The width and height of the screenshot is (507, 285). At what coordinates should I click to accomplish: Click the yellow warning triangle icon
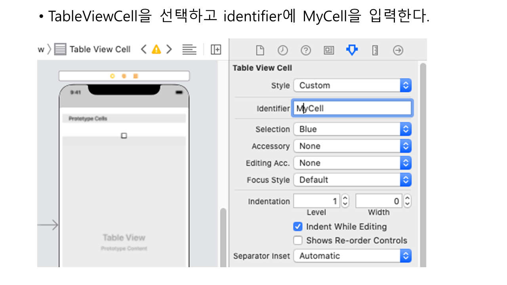point(156,49)
